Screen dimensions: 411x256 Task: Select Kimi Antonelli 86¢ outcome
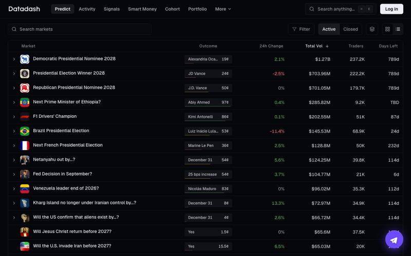(208, 117)
